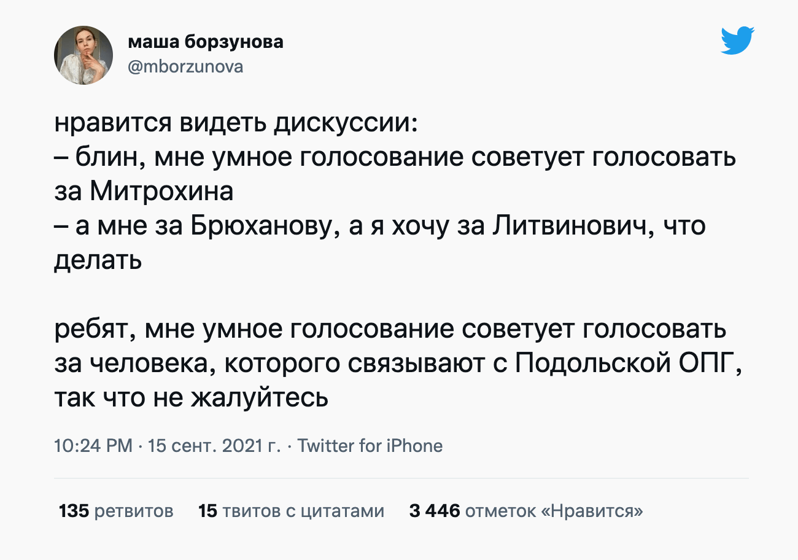Click the name Митрохина in the tweet
Viewport: 798px width, 560px height.
(x=162, y=192)
